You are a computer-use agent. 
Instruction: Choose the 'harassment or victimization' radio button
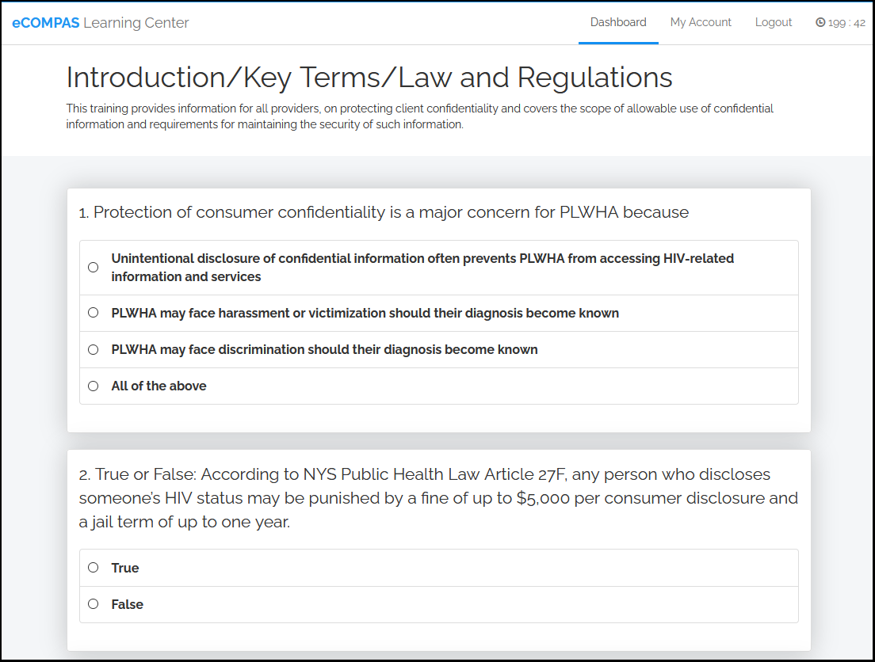94,313
